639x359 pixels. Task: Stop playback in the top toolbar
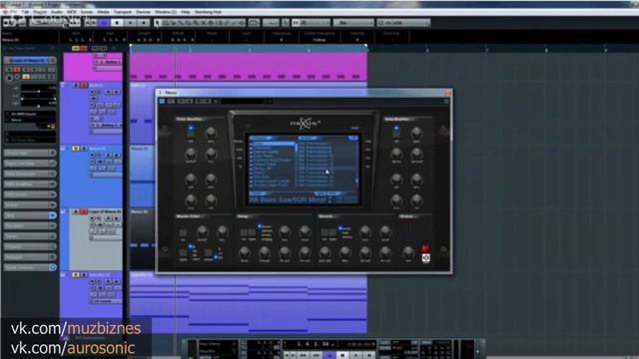point(117,23)
